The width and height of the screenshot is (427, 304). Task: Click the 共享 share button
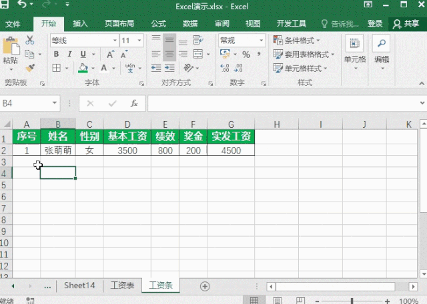point(406,24)
